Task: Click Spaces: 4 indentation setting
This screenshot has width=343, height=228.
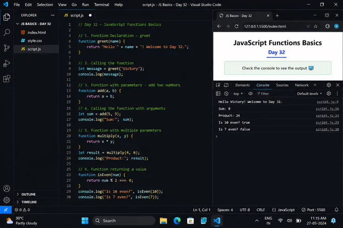Action: [225, 210]
